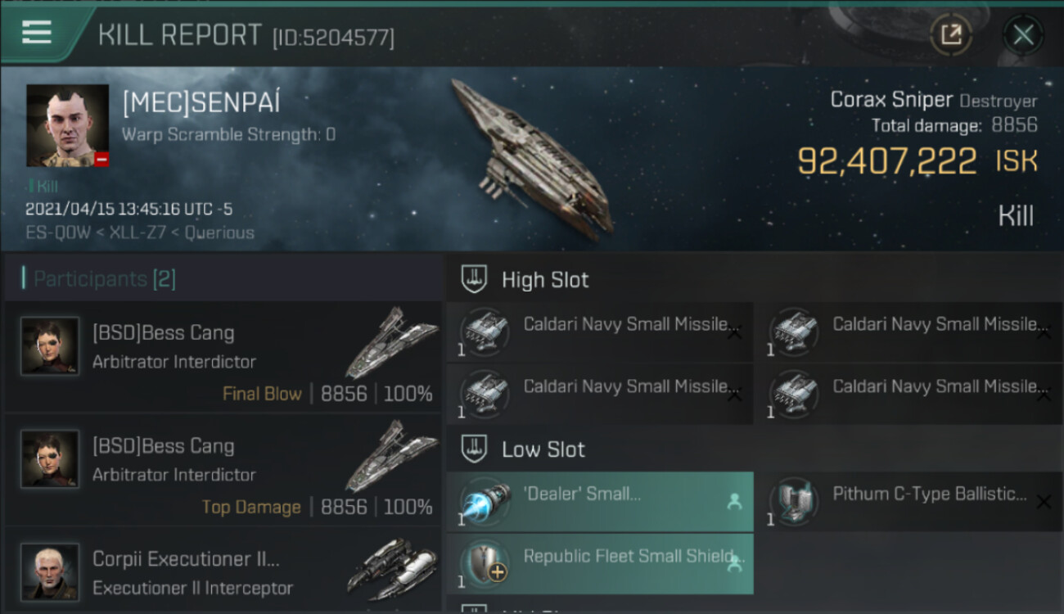Open the hamburger menu
Viewport: 1064px width, 614px height.
point(37,33)
